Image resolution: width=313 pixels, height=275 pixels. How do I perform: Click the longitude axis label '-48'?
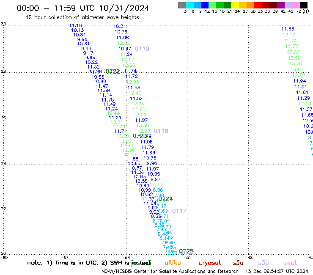(x=248, y=258)
